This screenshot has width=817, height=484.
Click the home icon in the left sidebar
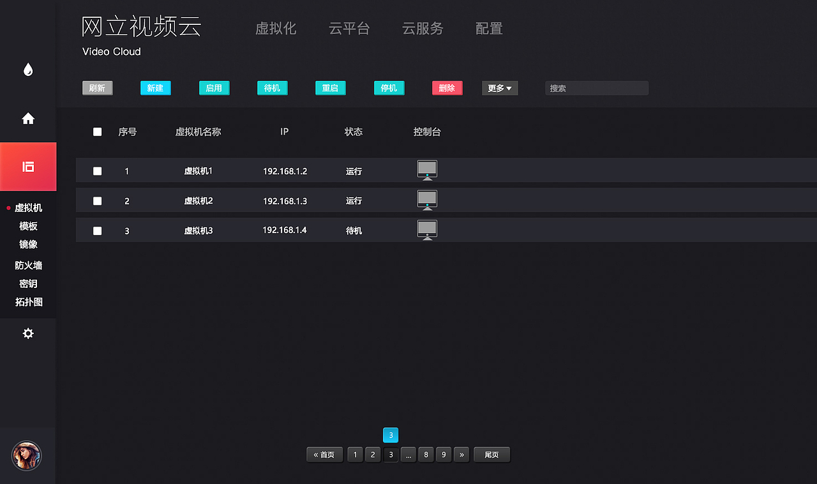tap(28, 118)
